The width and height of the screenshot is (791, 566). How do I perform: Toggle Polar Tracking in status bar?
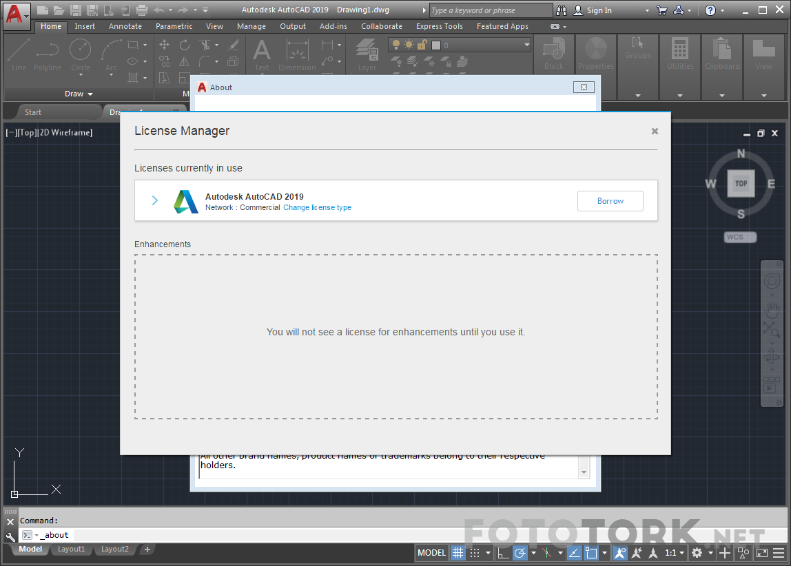tap(520, 553)
